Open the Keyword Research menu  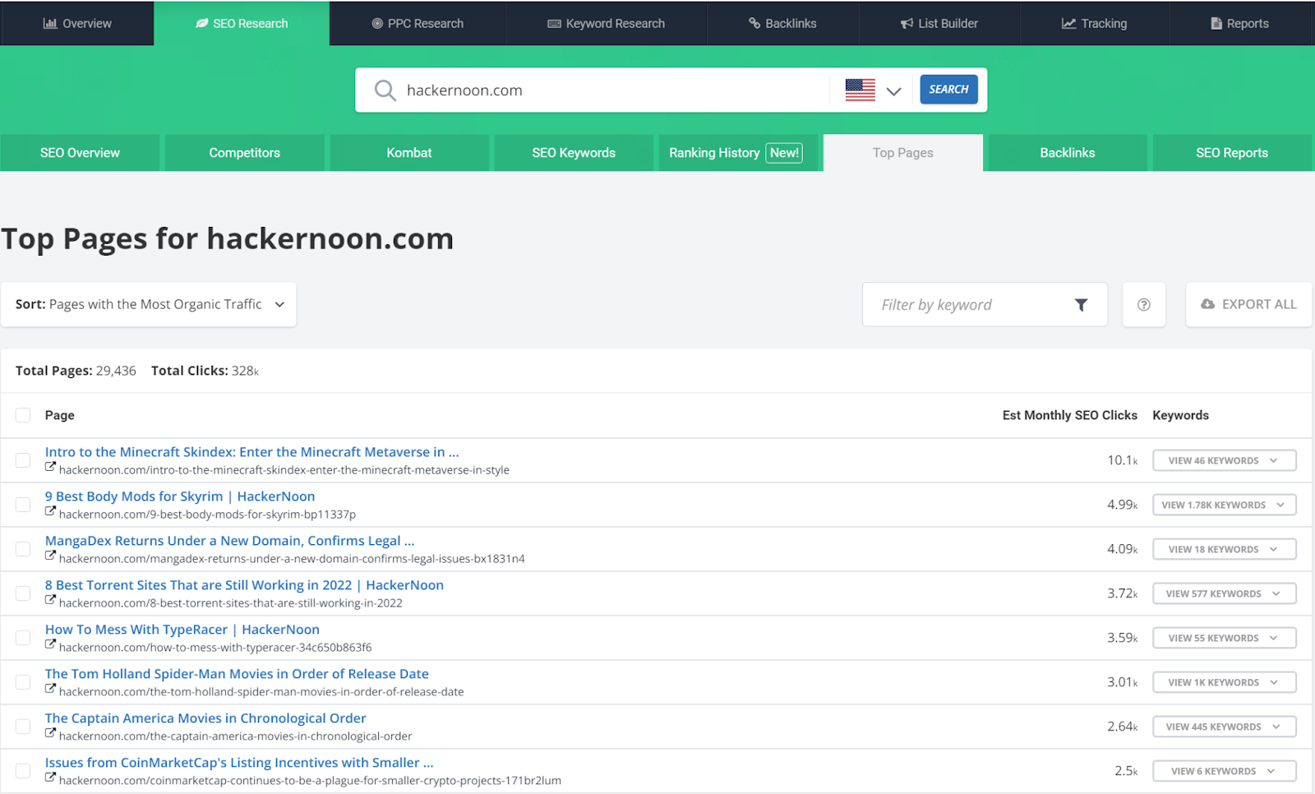[x=606, y=24]
